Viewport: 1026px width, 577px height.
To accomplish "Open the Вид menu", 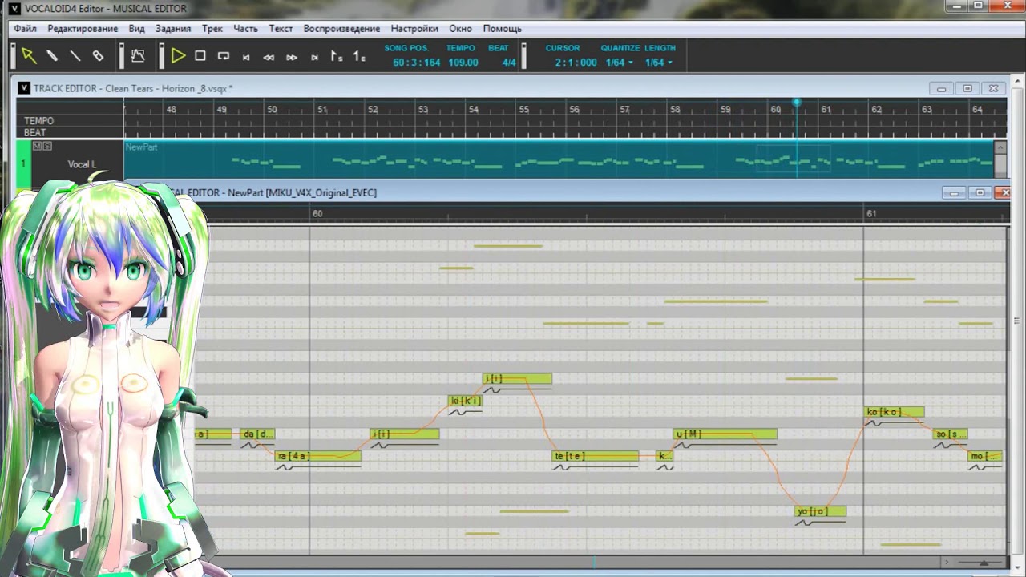I will [137, 29].
